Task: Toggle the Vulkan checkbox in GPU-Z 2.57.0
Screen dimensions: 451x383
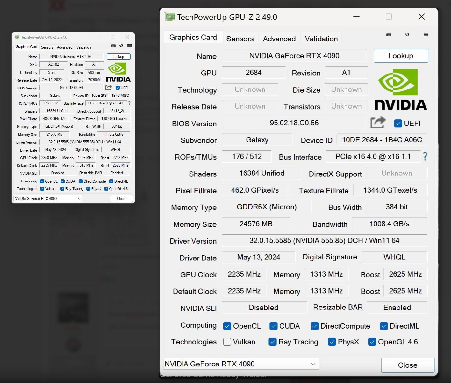Action: (x=42, y=189)
